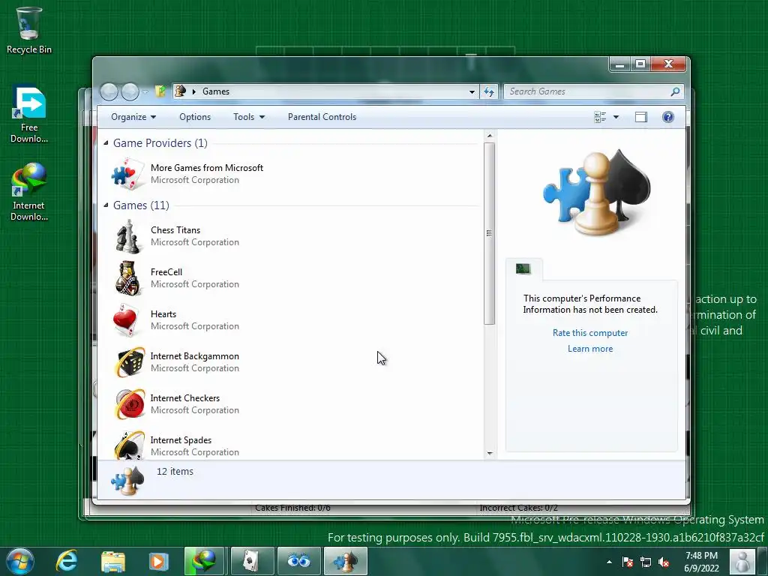Viewport: 768px width, 576px height.
Task: Click the muted volume tray icon
Action: 664,562
